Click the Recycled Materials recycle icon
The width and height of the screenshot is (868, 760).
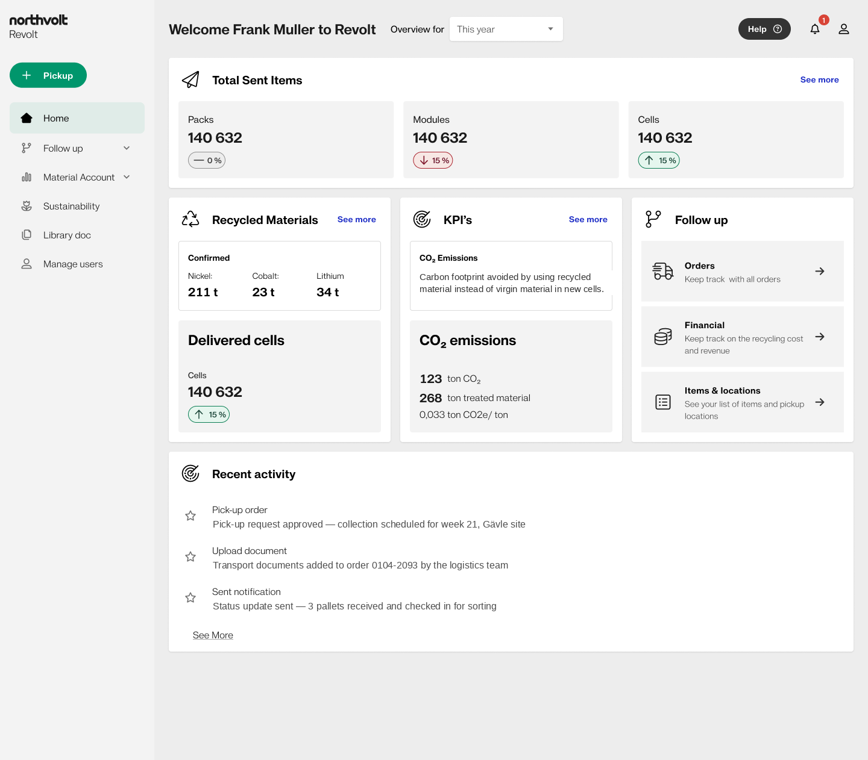point(190,219)
